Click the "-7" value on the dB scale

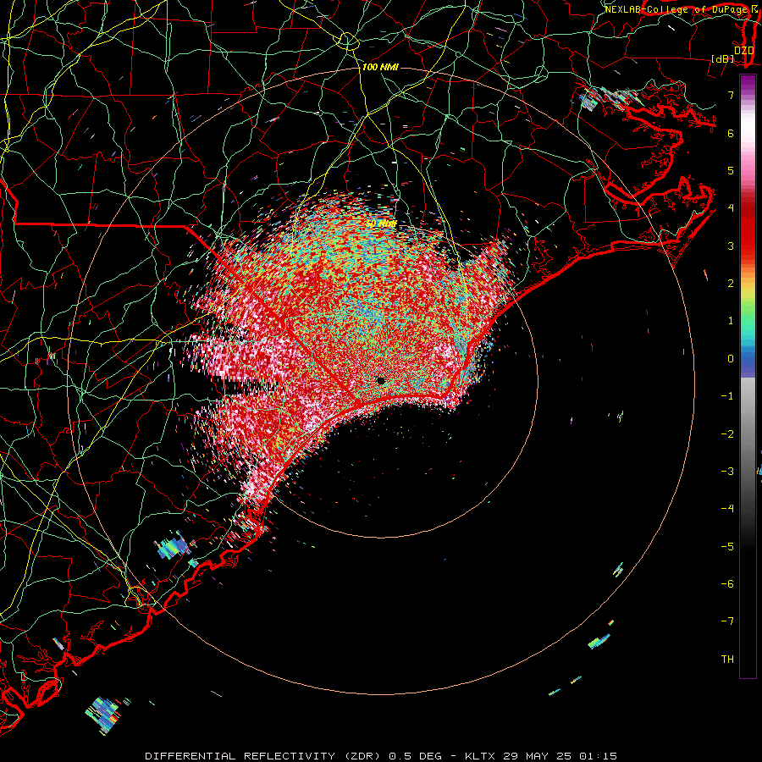727,621
